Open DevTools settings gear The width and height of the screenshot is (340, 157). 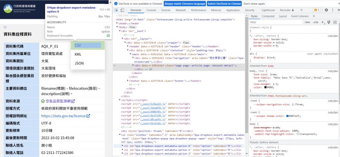[x=326, y=10]
